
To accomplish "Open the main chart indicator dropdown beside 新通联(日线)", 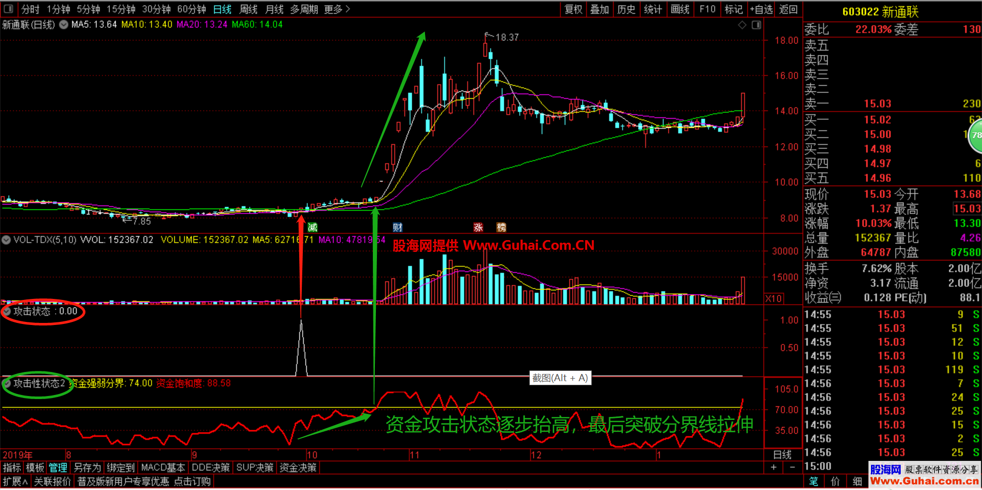I will (x=63, y=25).
